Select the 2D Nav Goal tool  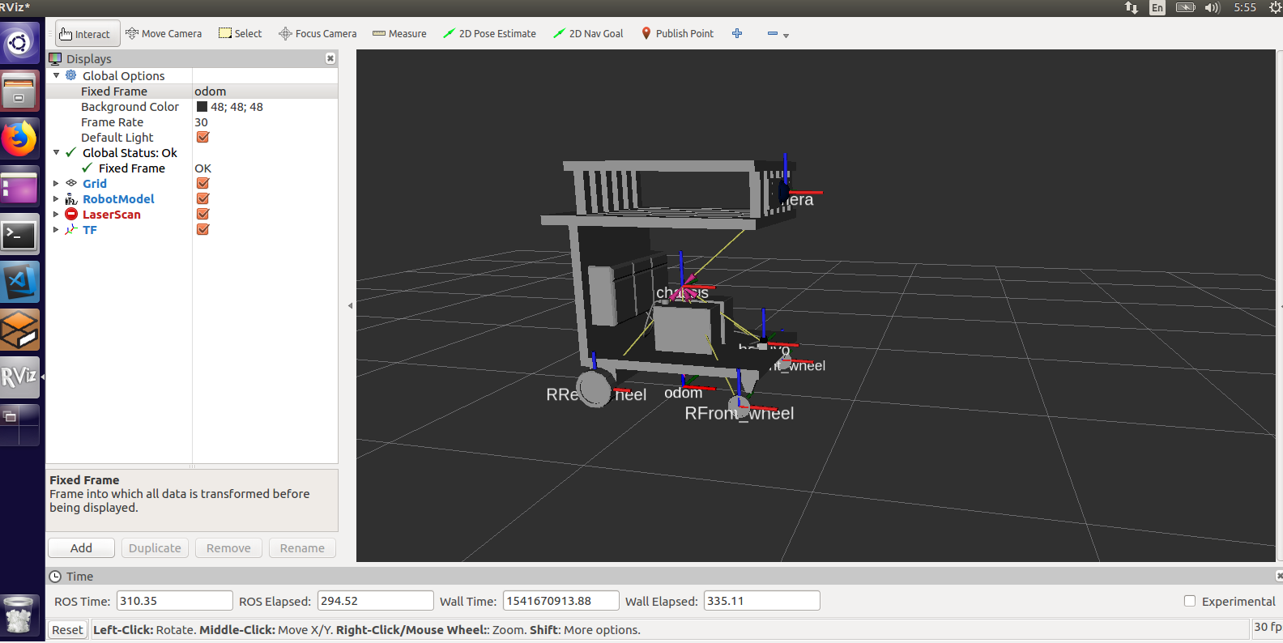pyautogui.click(x=588, y=34)
